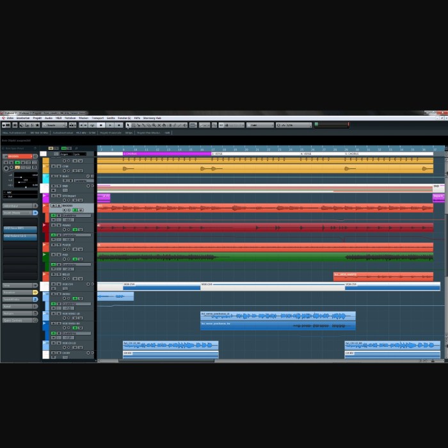
Task: Open the quantize preset 1/16 dropdown
Action: (x=289, y=125)
